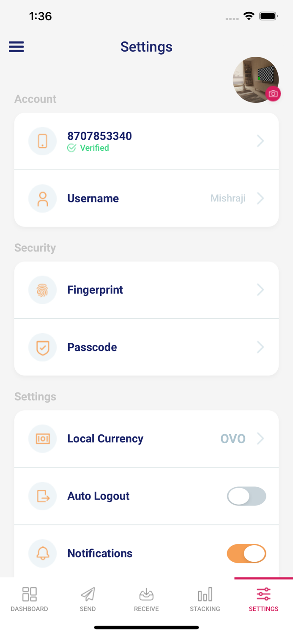Viewport: 293px width, 635px height.
Task: Expand the Fingerprint settings chevron
Action: pos(260,290)
